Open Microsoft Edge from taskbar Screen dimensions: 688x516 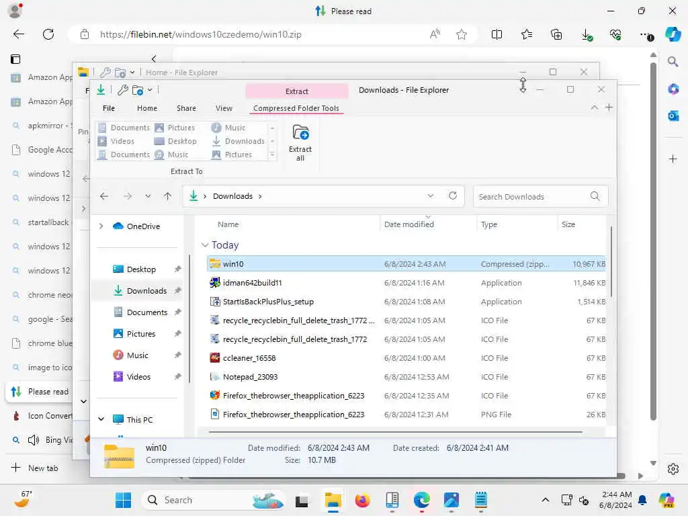tap(422, 500)
